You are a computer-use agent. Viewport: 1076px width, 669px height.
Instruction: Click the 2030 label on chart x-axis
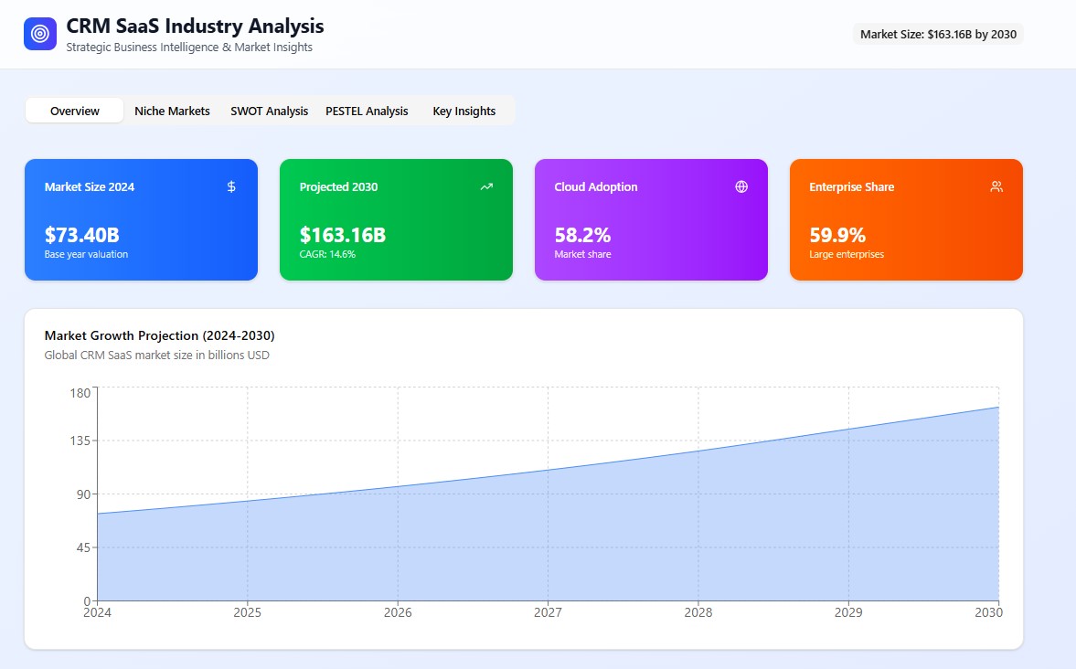pyautogui.click(x=986, y=612)
